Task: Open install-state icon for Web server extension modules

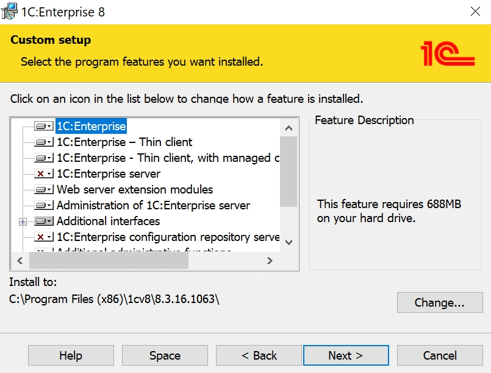Action: pos(44,190)
